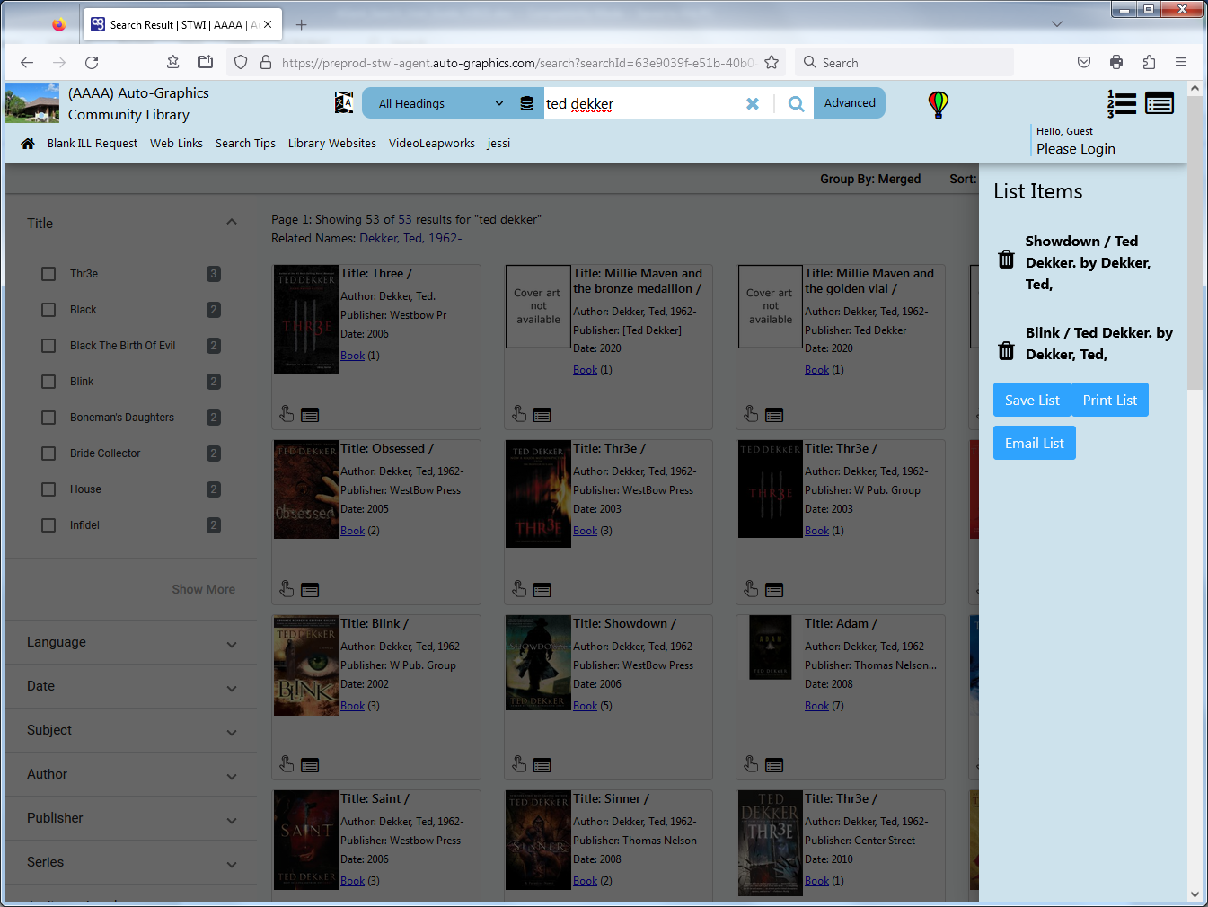Open Firefox print icon
This screenshot has height=907, width=1208.
click(x=1116, y=63)
